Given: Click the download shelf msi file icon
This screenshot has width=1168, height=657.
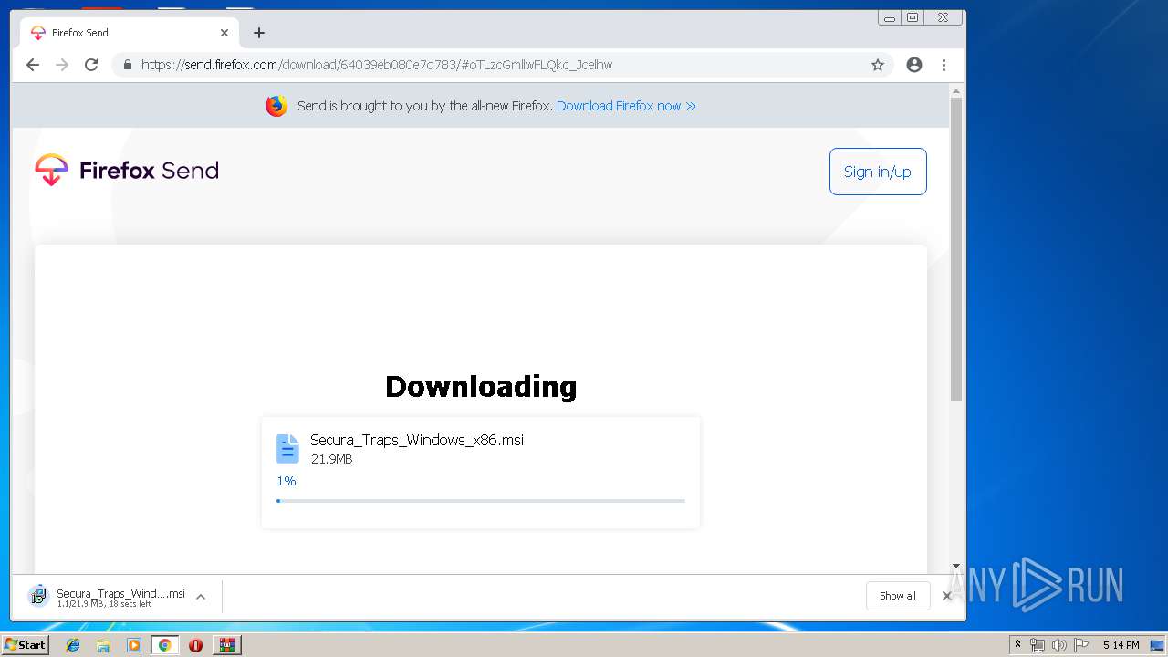Looking at the screenshot, I should pyautogui.click(x=38, y=596).
